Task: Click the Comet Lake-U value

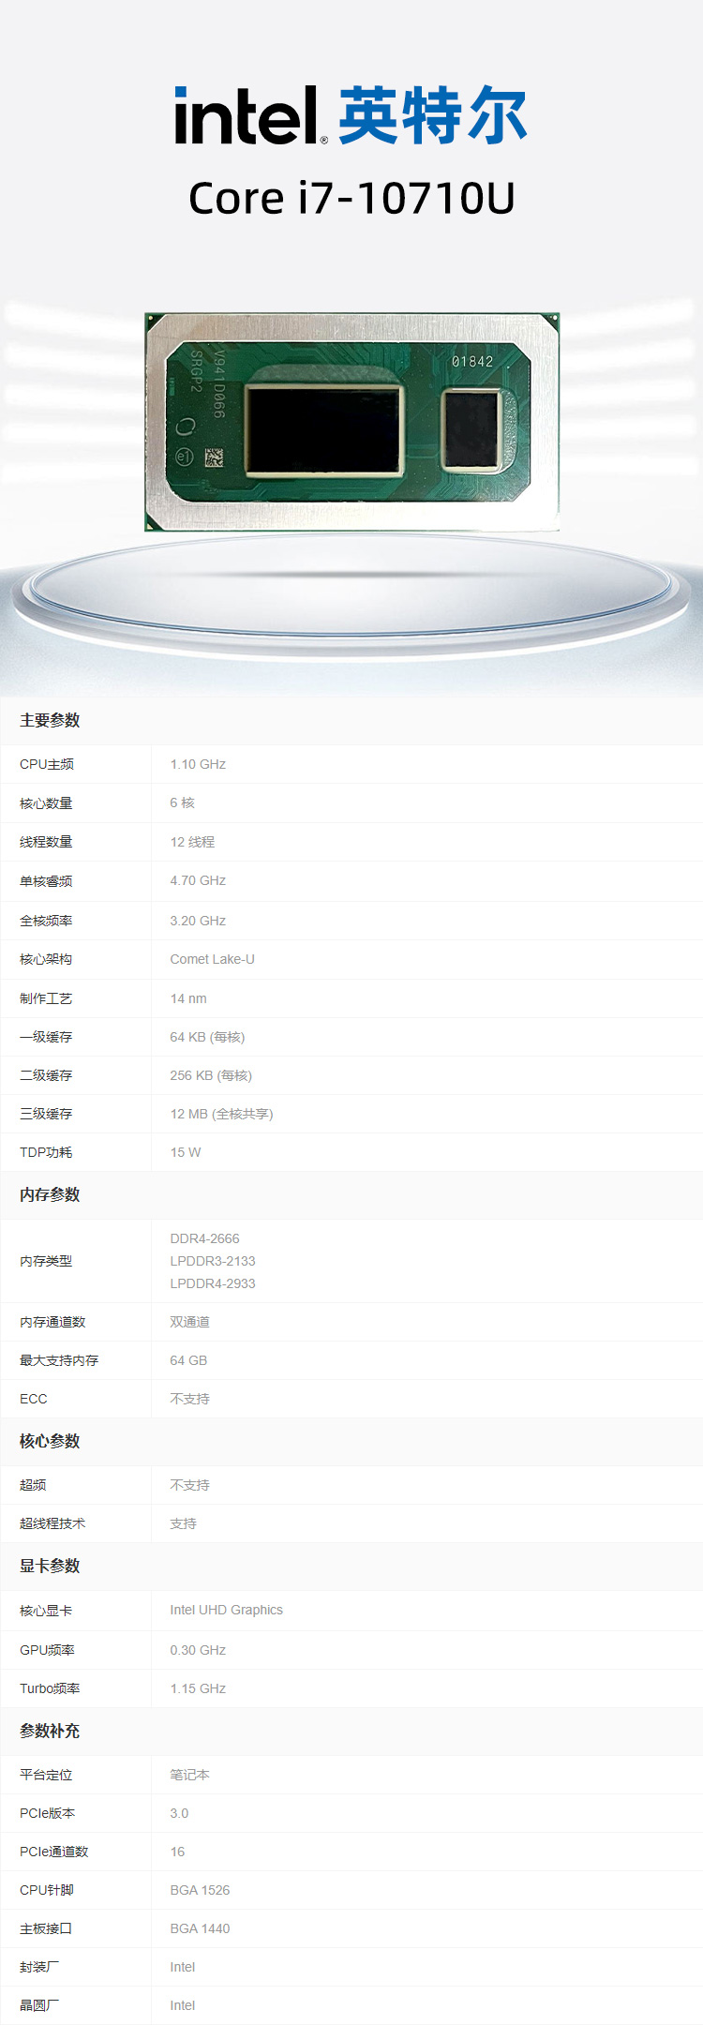Action: tap(213, 959)
